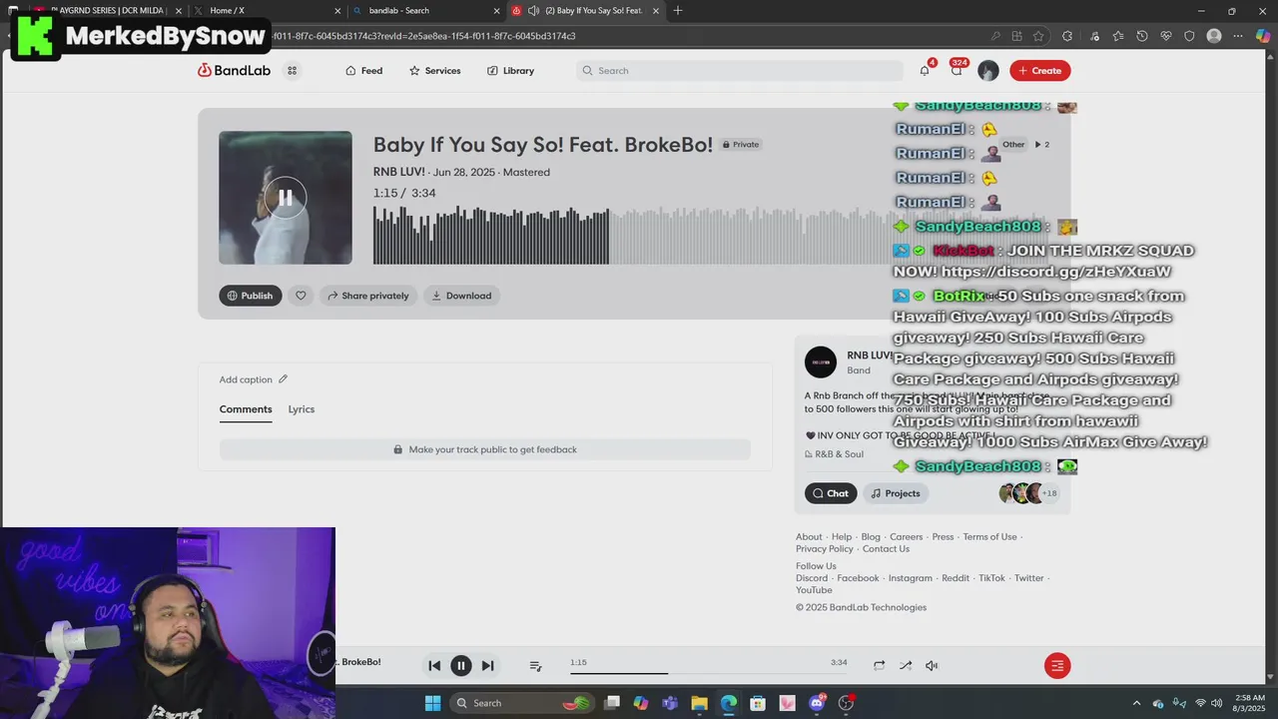
Task: Open browser history
Action: click(1142, 36)
